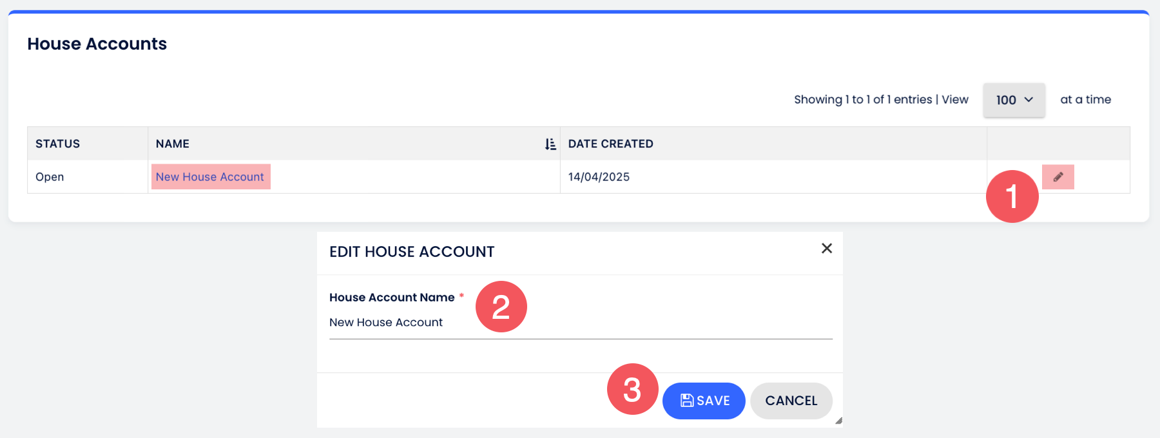This screenshot has height=438, width=1160.
Task: Focus the House Account Name input field
Action: pos(580,323)
